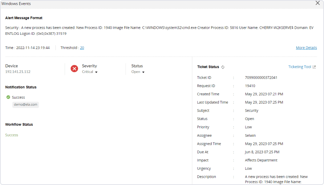
Task: Close the Windows Events dialog
Action: point(317,3)
